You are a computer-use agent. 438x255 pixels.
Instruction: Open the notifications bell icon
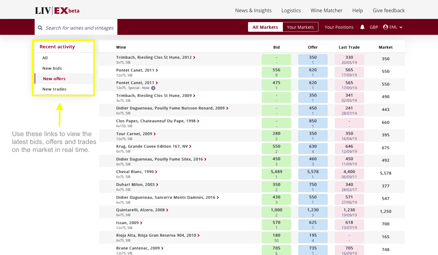coord(362,27)
